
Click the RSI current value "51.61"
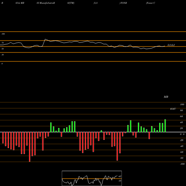pos(171,45)
